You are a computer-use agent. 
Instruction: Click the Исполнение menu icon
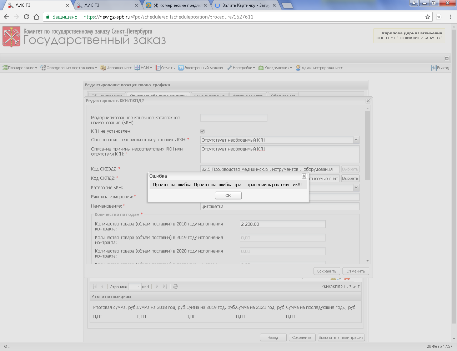(103, 68)
